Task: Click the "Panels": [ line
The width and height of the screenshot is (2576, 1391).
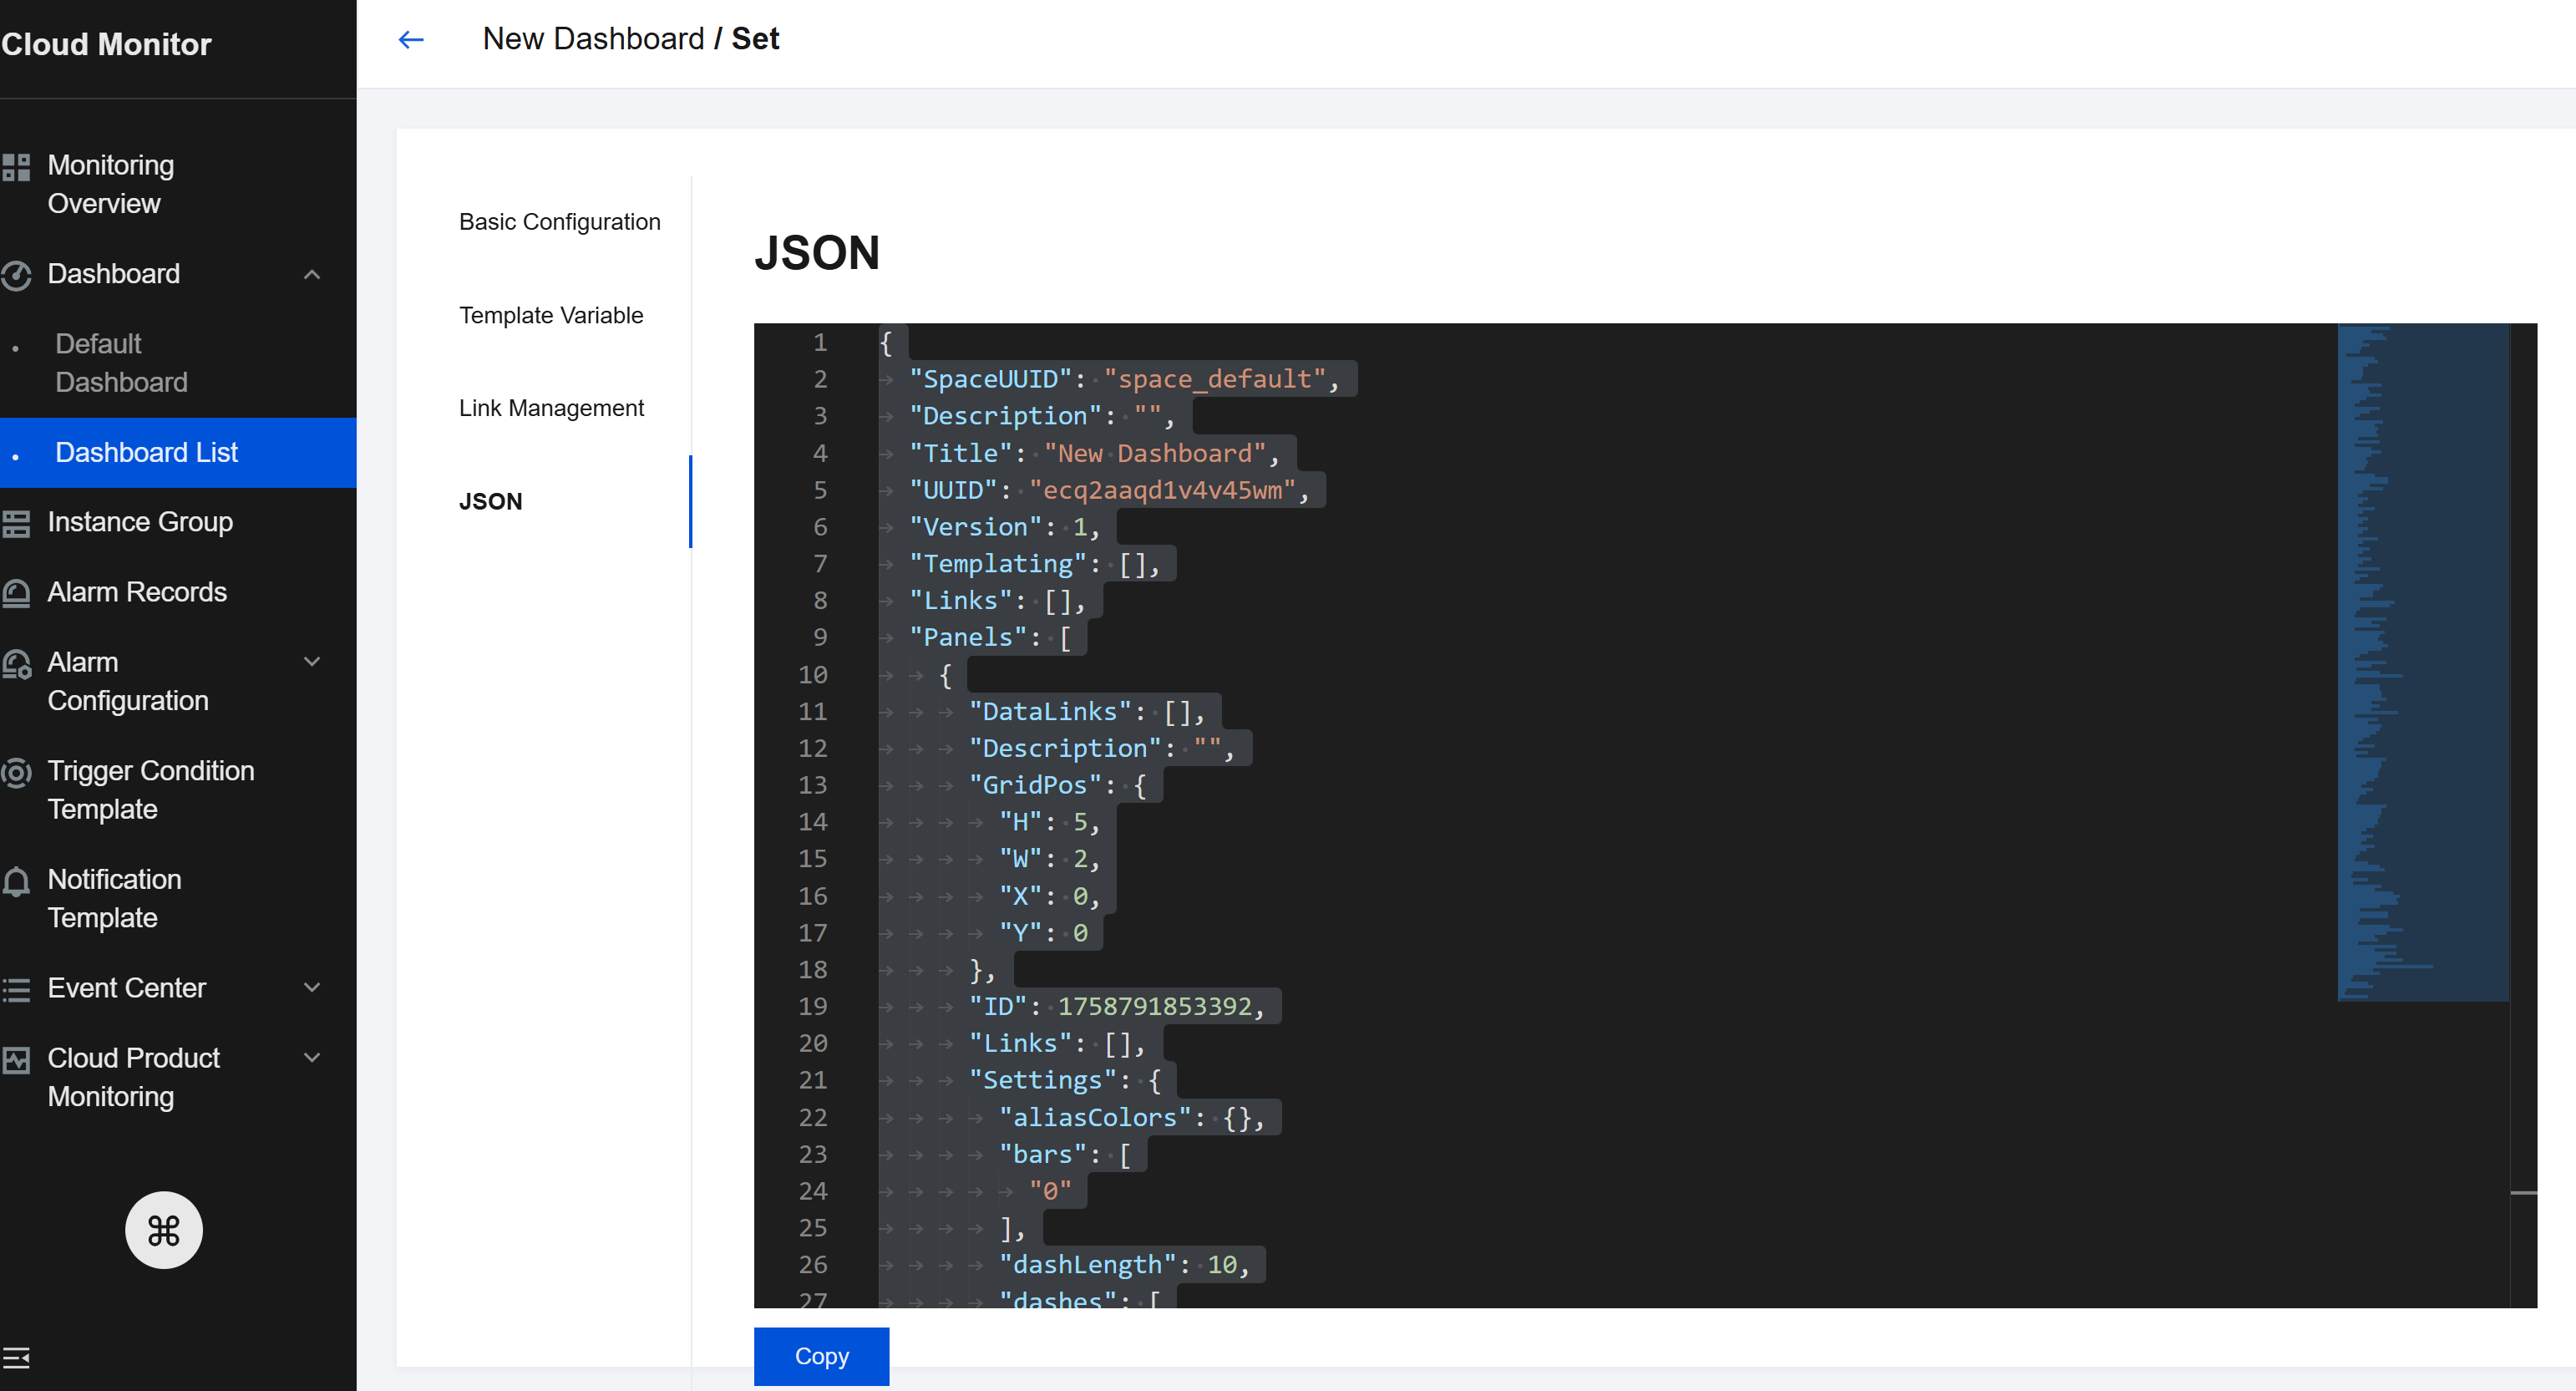Action: coord(989,637)
